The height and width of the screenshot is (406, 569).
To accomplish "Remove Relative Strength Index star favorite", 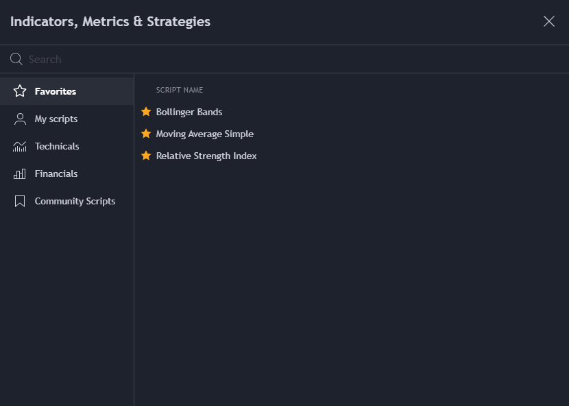I will [x=146, y=156].
